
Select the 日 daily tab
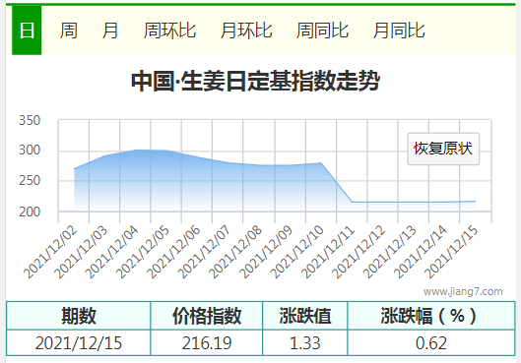click(27, 30)
